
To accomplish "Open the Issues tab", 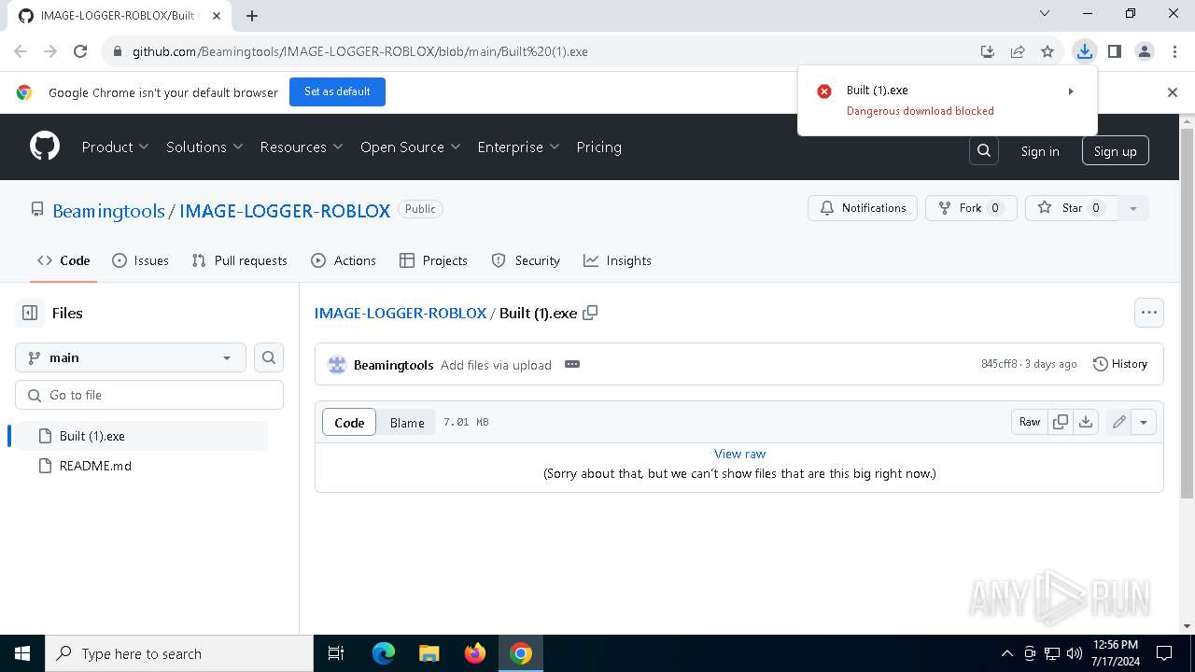I will point(140,260).
